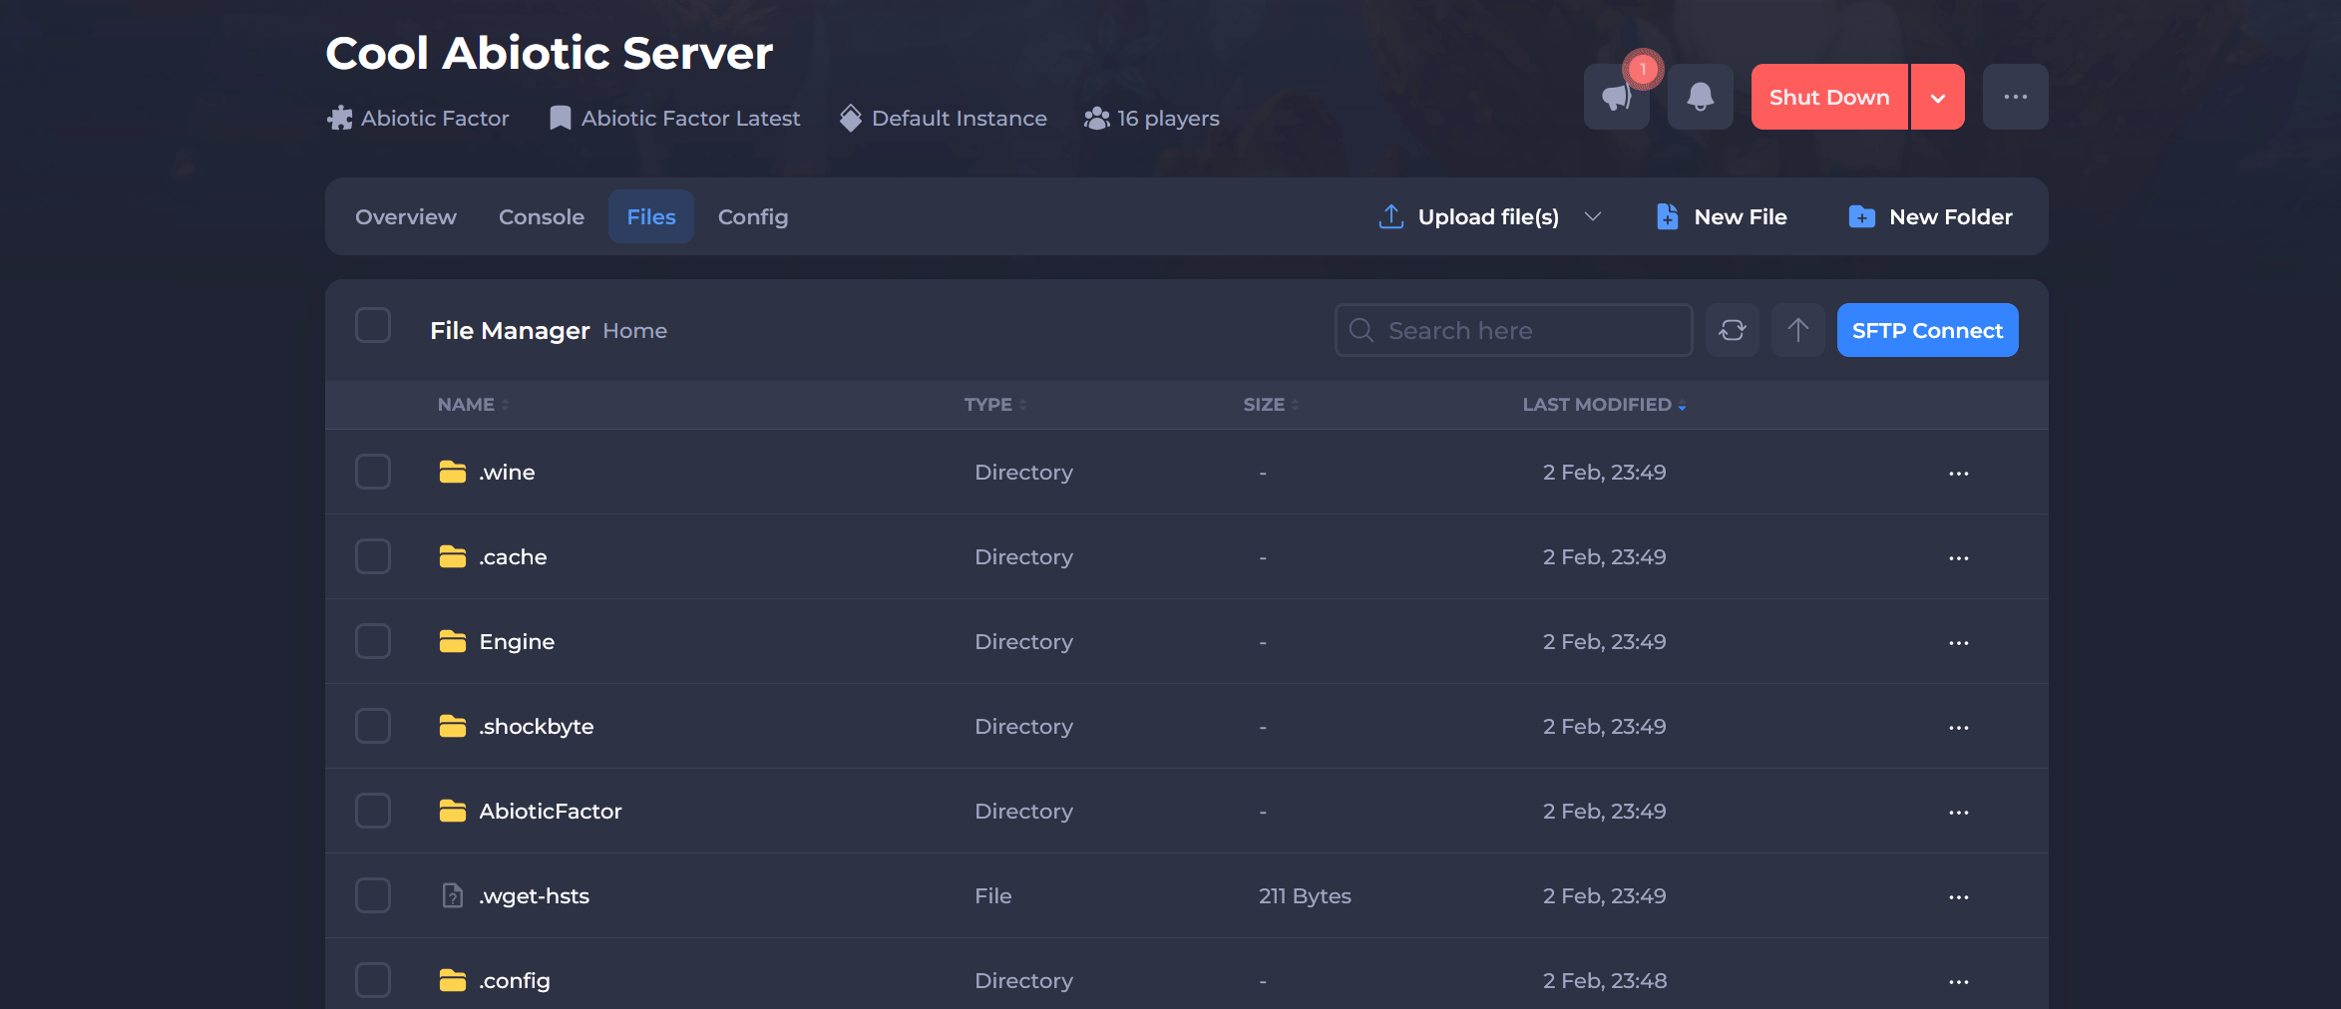Open row actions menu for .cache

pos(1958,558)
